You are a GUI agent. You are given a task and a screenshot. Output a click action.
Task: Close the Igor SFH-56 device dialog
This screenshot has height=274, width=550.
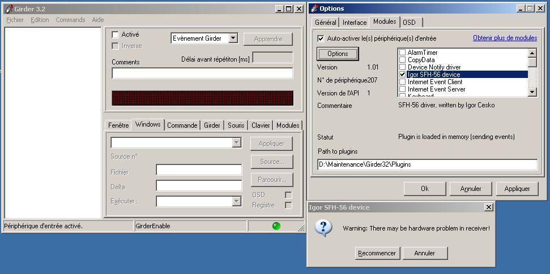489,207
